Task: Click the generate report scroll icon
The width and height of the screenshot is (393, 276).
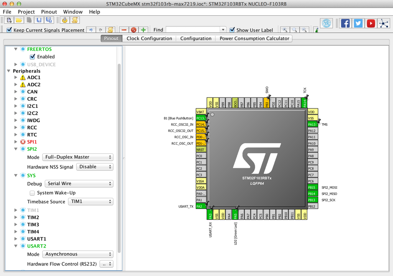Action: tap(74, 20)
